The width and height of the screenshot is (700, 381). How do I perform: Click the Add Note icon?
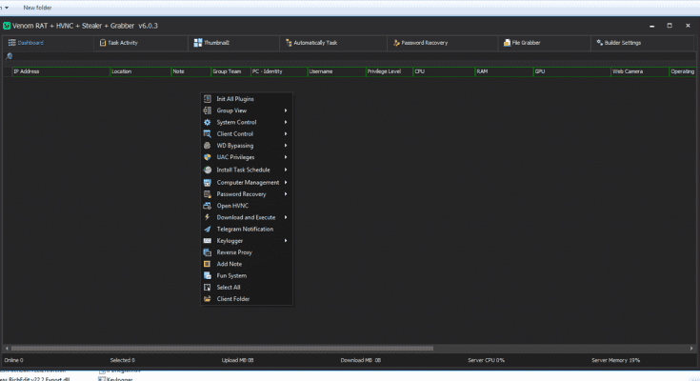[208, 264]
